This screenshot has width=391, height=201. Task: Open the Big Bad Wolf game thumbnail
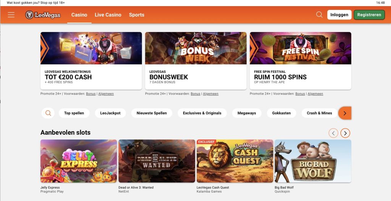[x=313, y=161]
